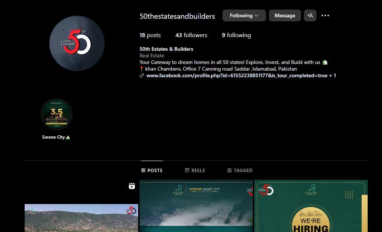
Task: Open the hillside reel post thumbnail
Action: click(x=81, y=206)
